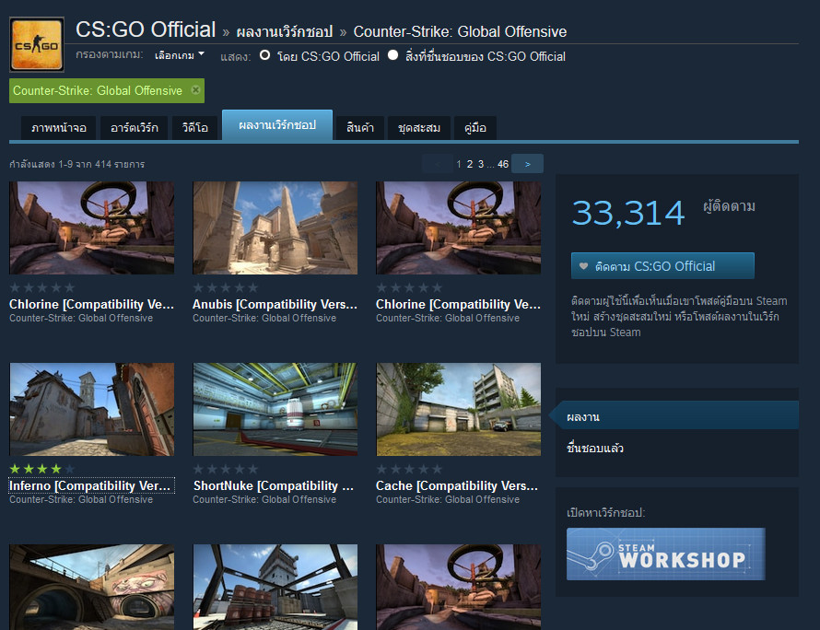Viewport: 820px width, 630px height.
Task: Open the ShortNuke map thumbnail
Action: 275,409
